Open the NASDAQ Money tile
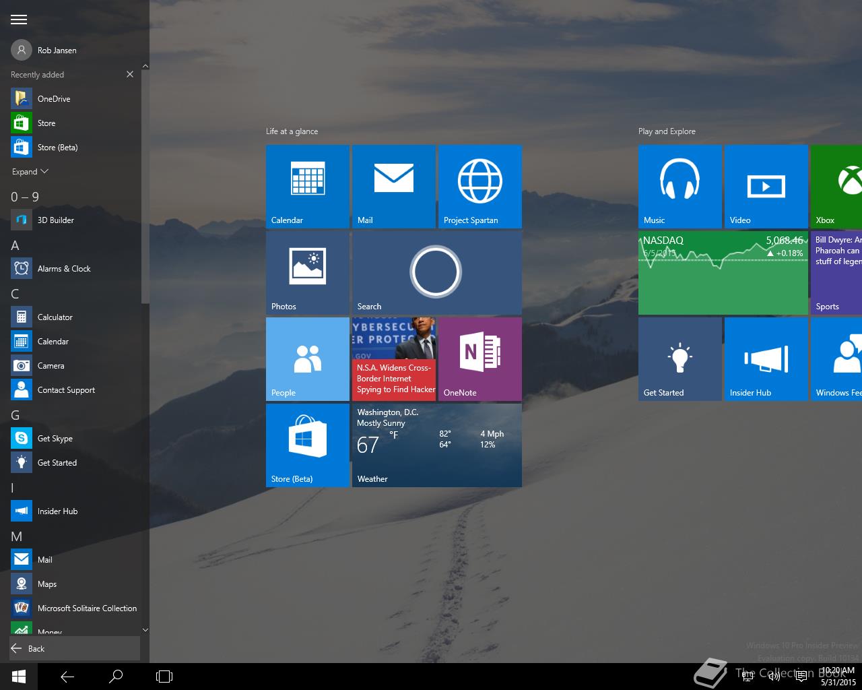Viewport: 862px width, 690px height. coord(723,273)
